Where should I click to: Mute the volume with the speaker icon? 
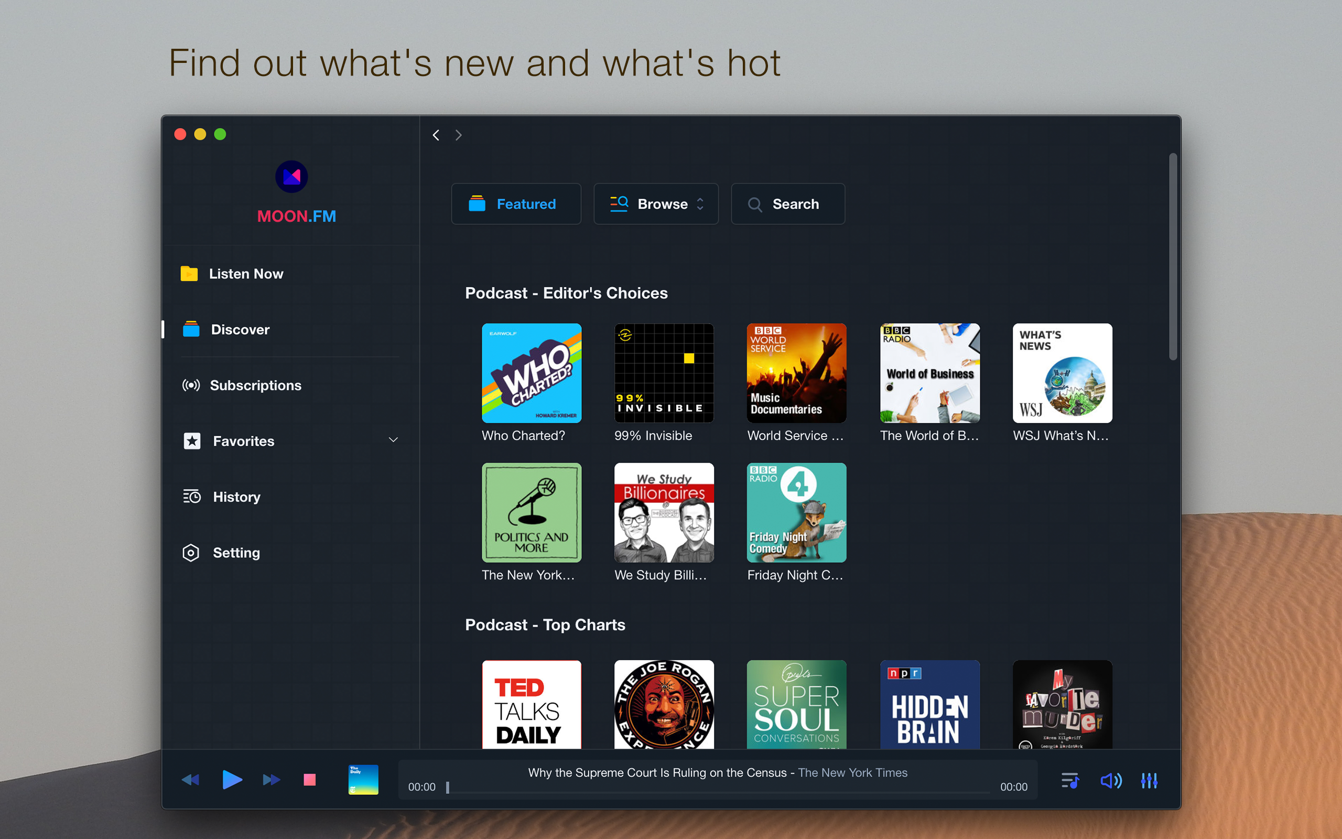coord(1111,780)
